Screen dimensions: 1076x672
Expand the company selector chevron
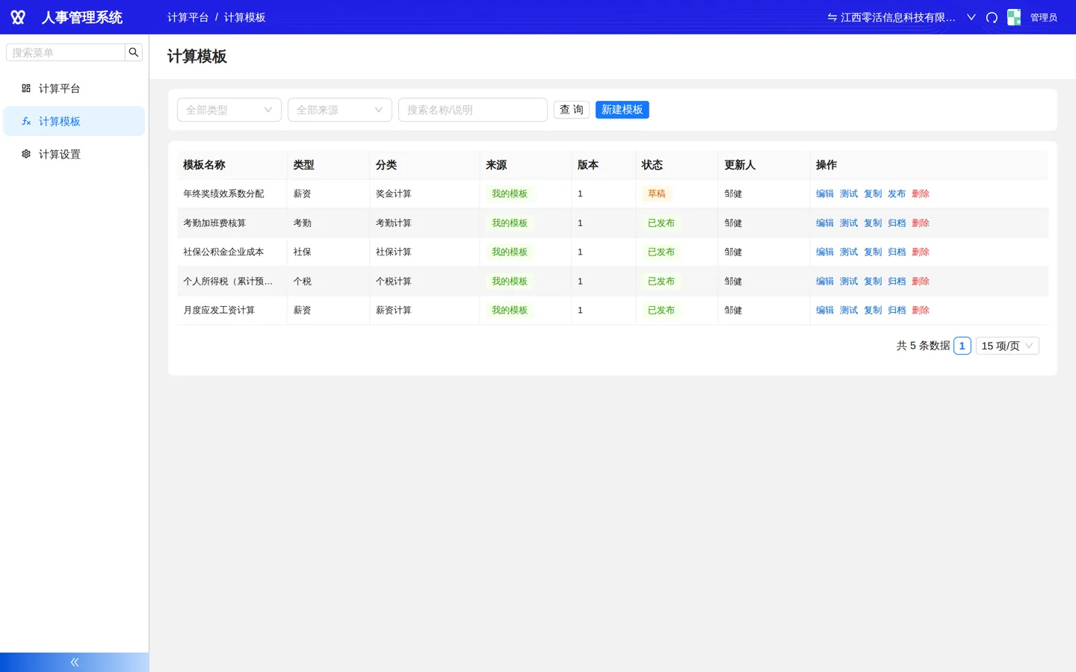(x=971, y=17)
